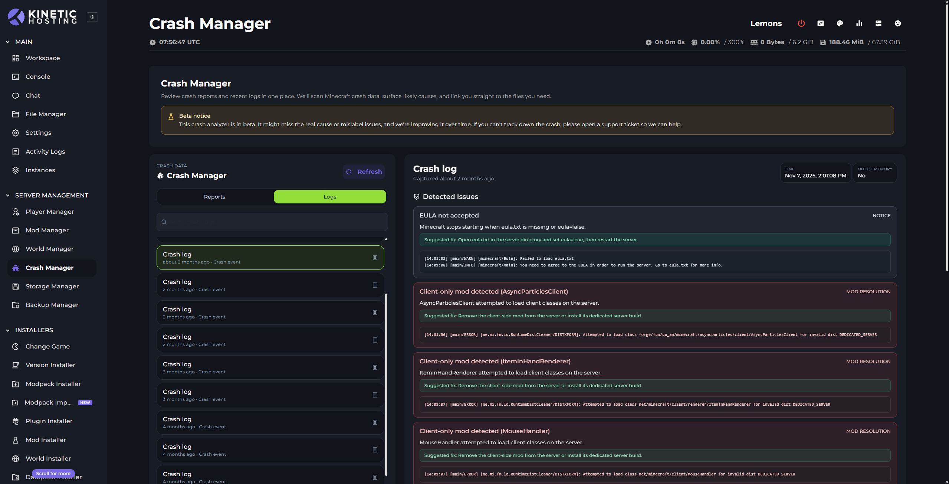Click the Refresh button
Screen dimensions: 949x484
click(x=364, y=172)
